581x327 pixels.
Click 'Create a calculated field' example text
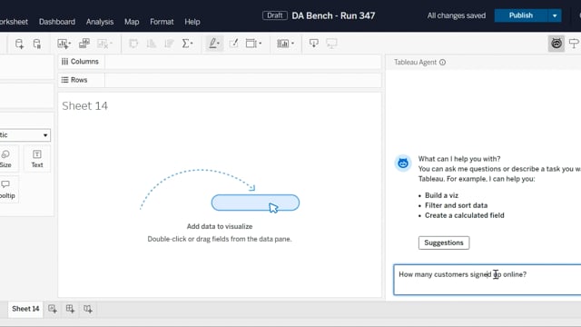pyautogui.click(x=464, y=215)
